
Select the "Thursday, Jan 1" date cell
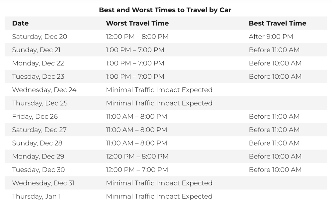[x=37, y=196]
